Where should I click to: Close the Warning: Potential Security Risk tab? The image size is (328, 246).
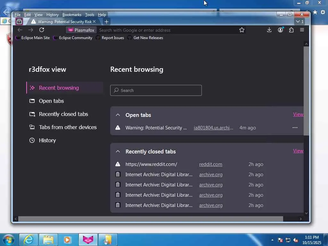[x=94, y=21]
